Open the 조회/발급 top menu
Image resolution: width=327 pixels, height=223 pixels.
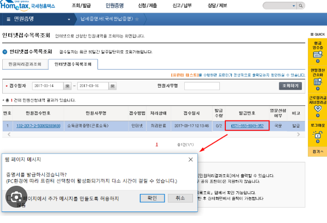81,5
